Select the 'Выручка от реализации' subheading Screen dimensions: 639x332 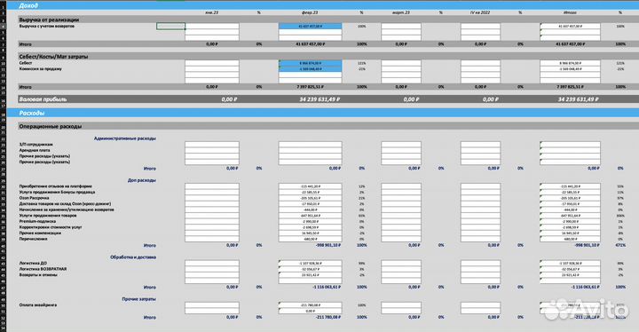pyautogui.click(x=49, y=20)
